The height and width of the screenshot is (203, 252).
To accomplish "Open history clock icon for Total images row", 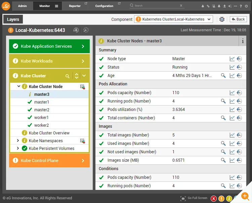I will (239, 135).
